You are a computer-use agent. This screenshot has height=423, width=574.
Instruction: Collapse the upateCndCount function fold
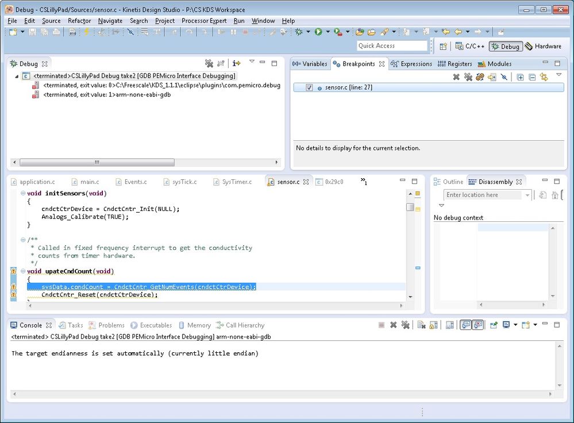point(23,271)
